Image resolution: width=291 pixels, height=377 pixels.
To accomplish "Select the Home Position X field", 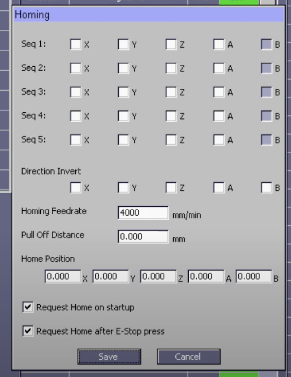I will click(x=62, y=276).
